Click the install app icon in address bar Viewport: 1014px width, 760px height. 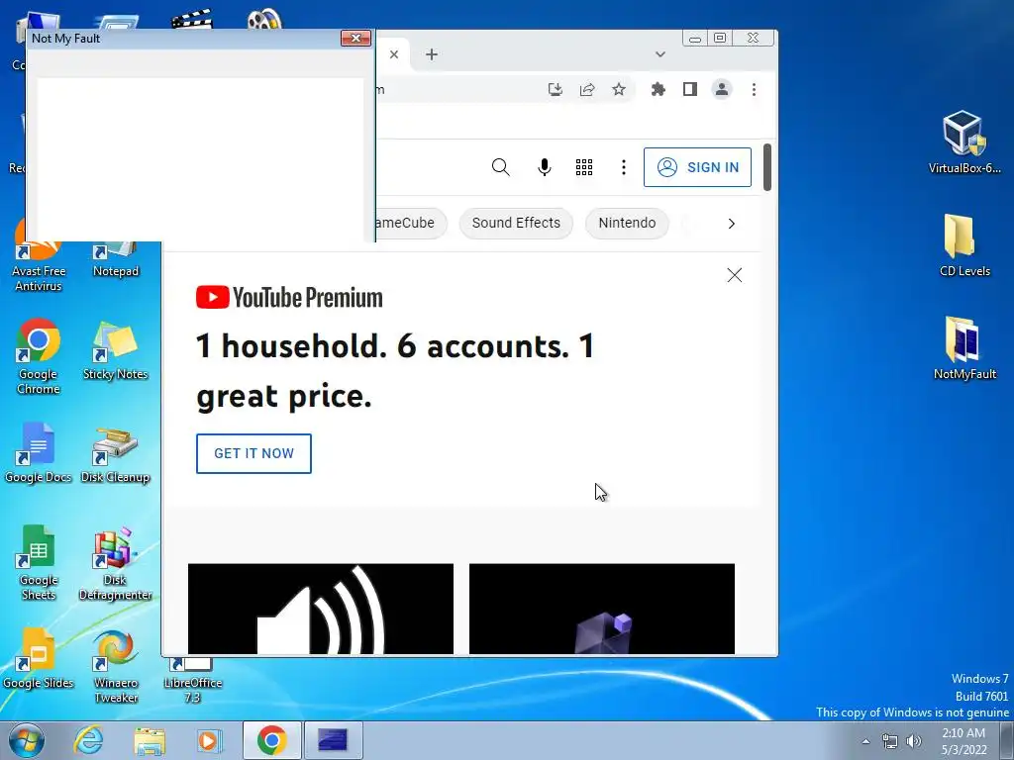coord(555,89)
